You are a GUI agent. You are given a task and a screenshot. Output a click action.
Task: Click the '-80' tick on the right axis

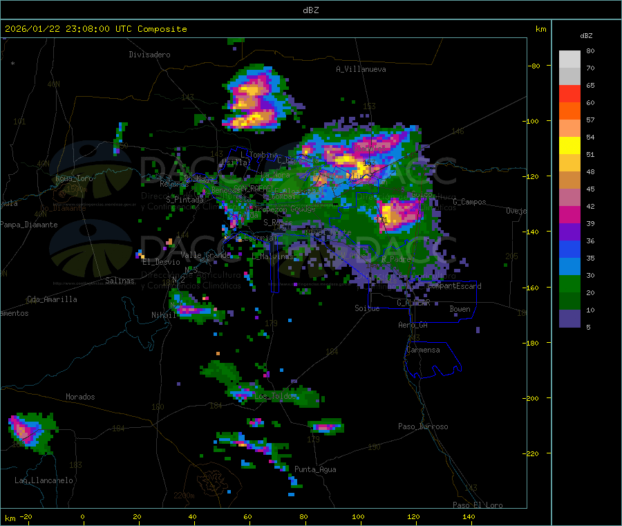click(x=534, y=66)
